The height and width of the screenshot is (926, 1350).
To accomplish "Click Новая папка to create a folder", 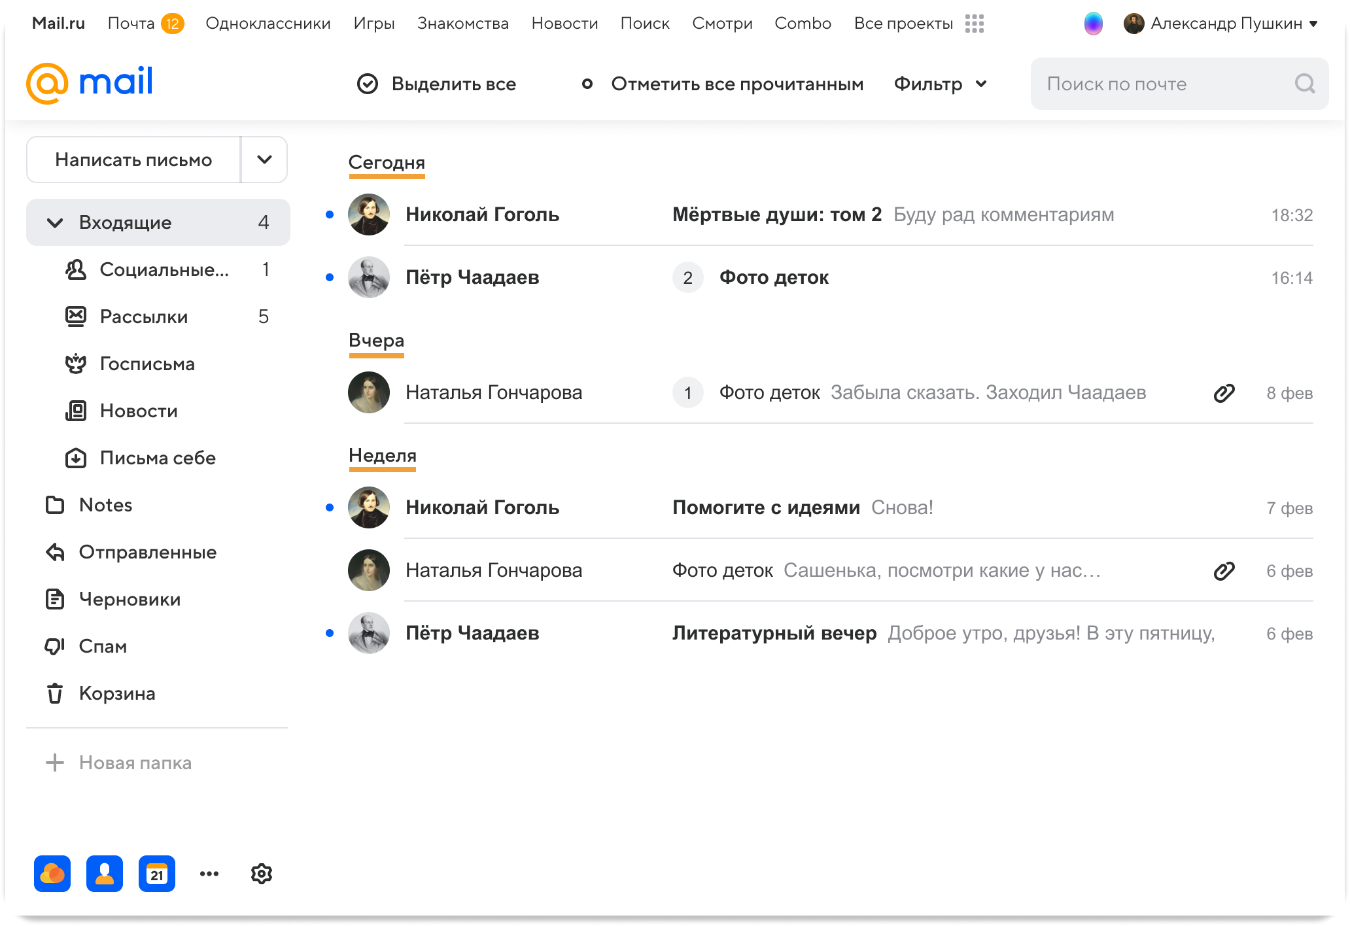I will pos(135,763).
